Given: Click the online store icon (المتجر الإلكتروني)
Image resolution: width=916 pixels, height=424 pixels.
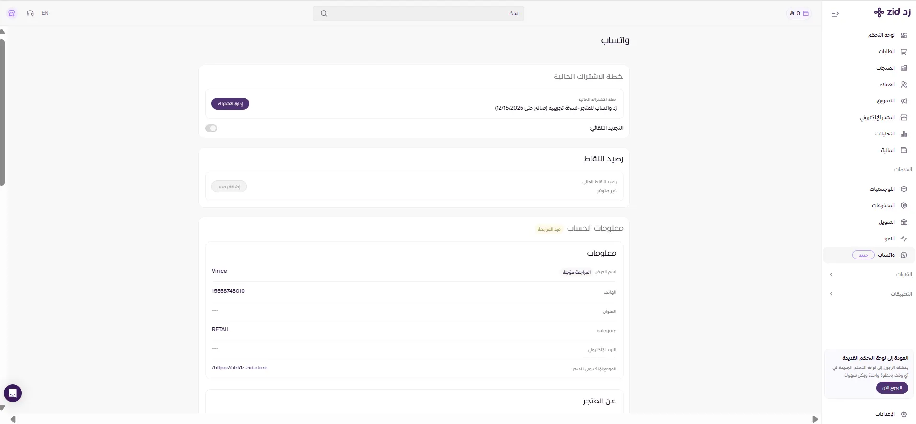Looking at the screenshot, I should tap(904, 117).
